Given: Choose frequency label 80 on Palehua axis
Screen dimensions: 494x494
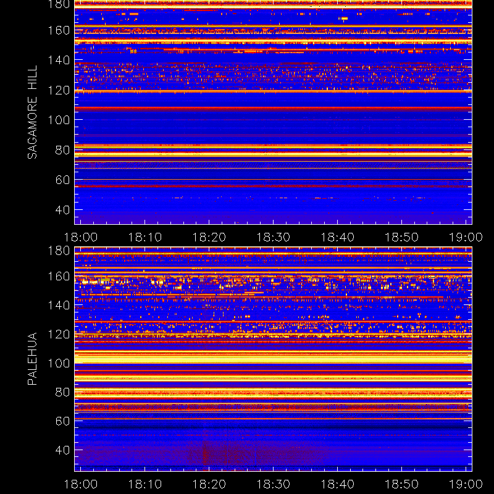Looking at the screenshot, I should 62,392.
